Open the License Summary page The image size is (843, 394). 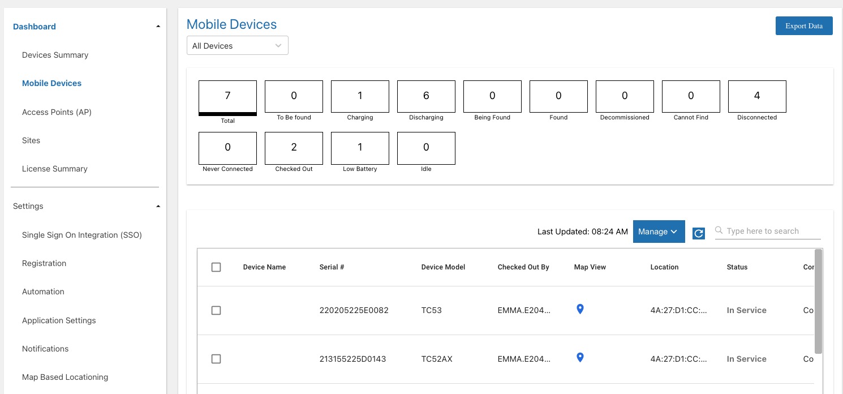coord(54,168)
